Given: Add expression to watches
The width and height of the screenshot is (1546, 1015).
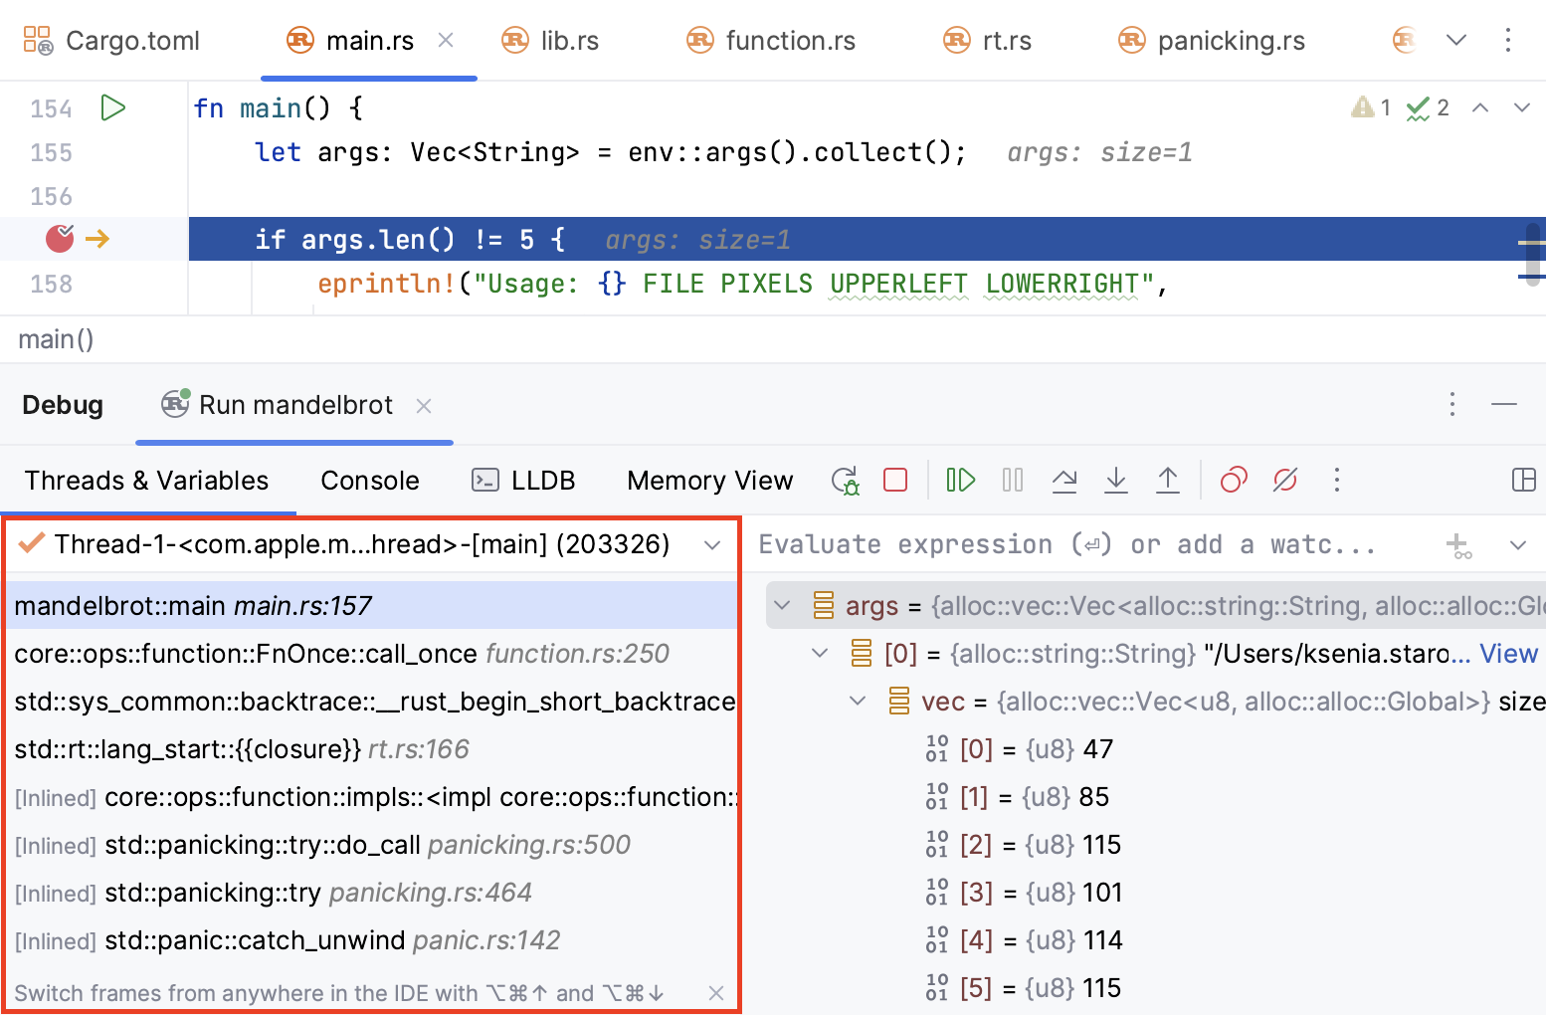Looking at the screenshot, I should pyautogui.click(x=1458, y=545).
